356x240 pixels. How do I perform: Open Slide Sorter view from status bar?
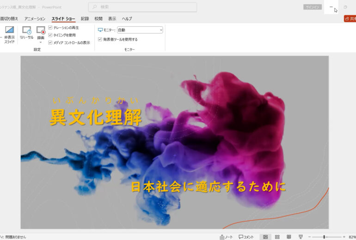coord(277,237)
